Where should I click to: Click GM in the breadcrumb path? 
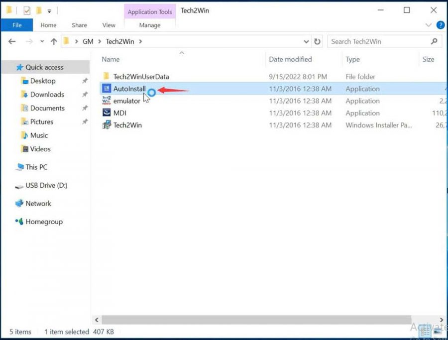[x=88, y=41]
